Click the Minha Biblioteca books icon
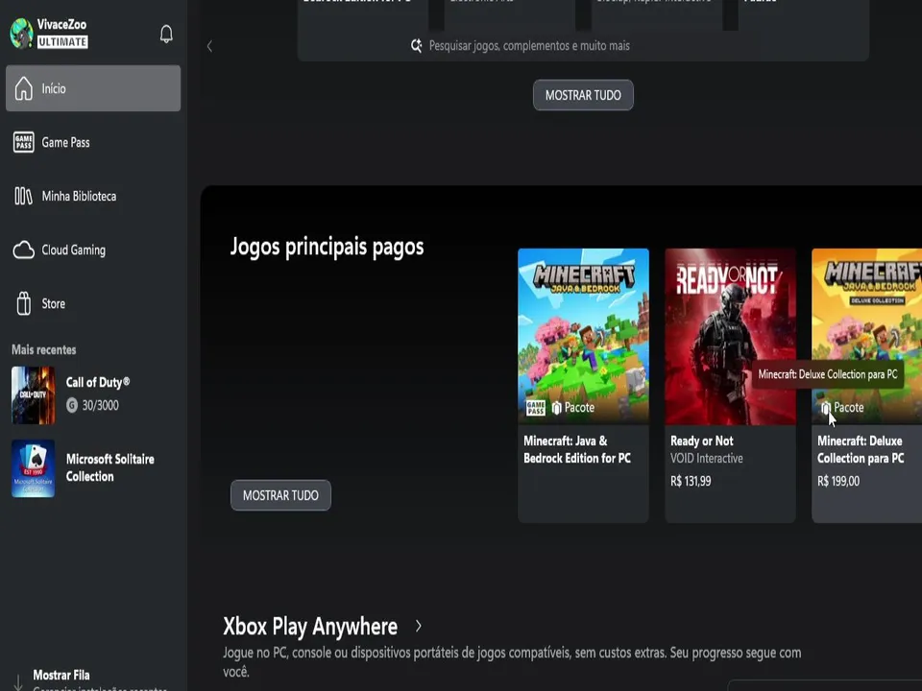922x691 pixels. 23,196
